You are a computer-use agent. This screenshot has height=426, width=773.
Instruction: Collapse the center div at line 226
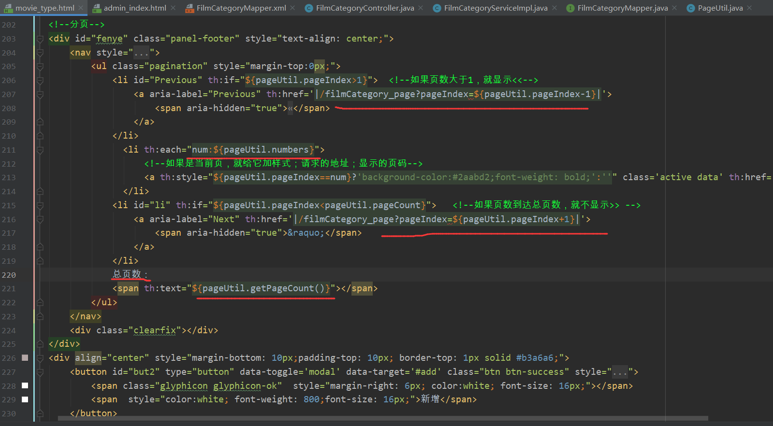(40, 358)
